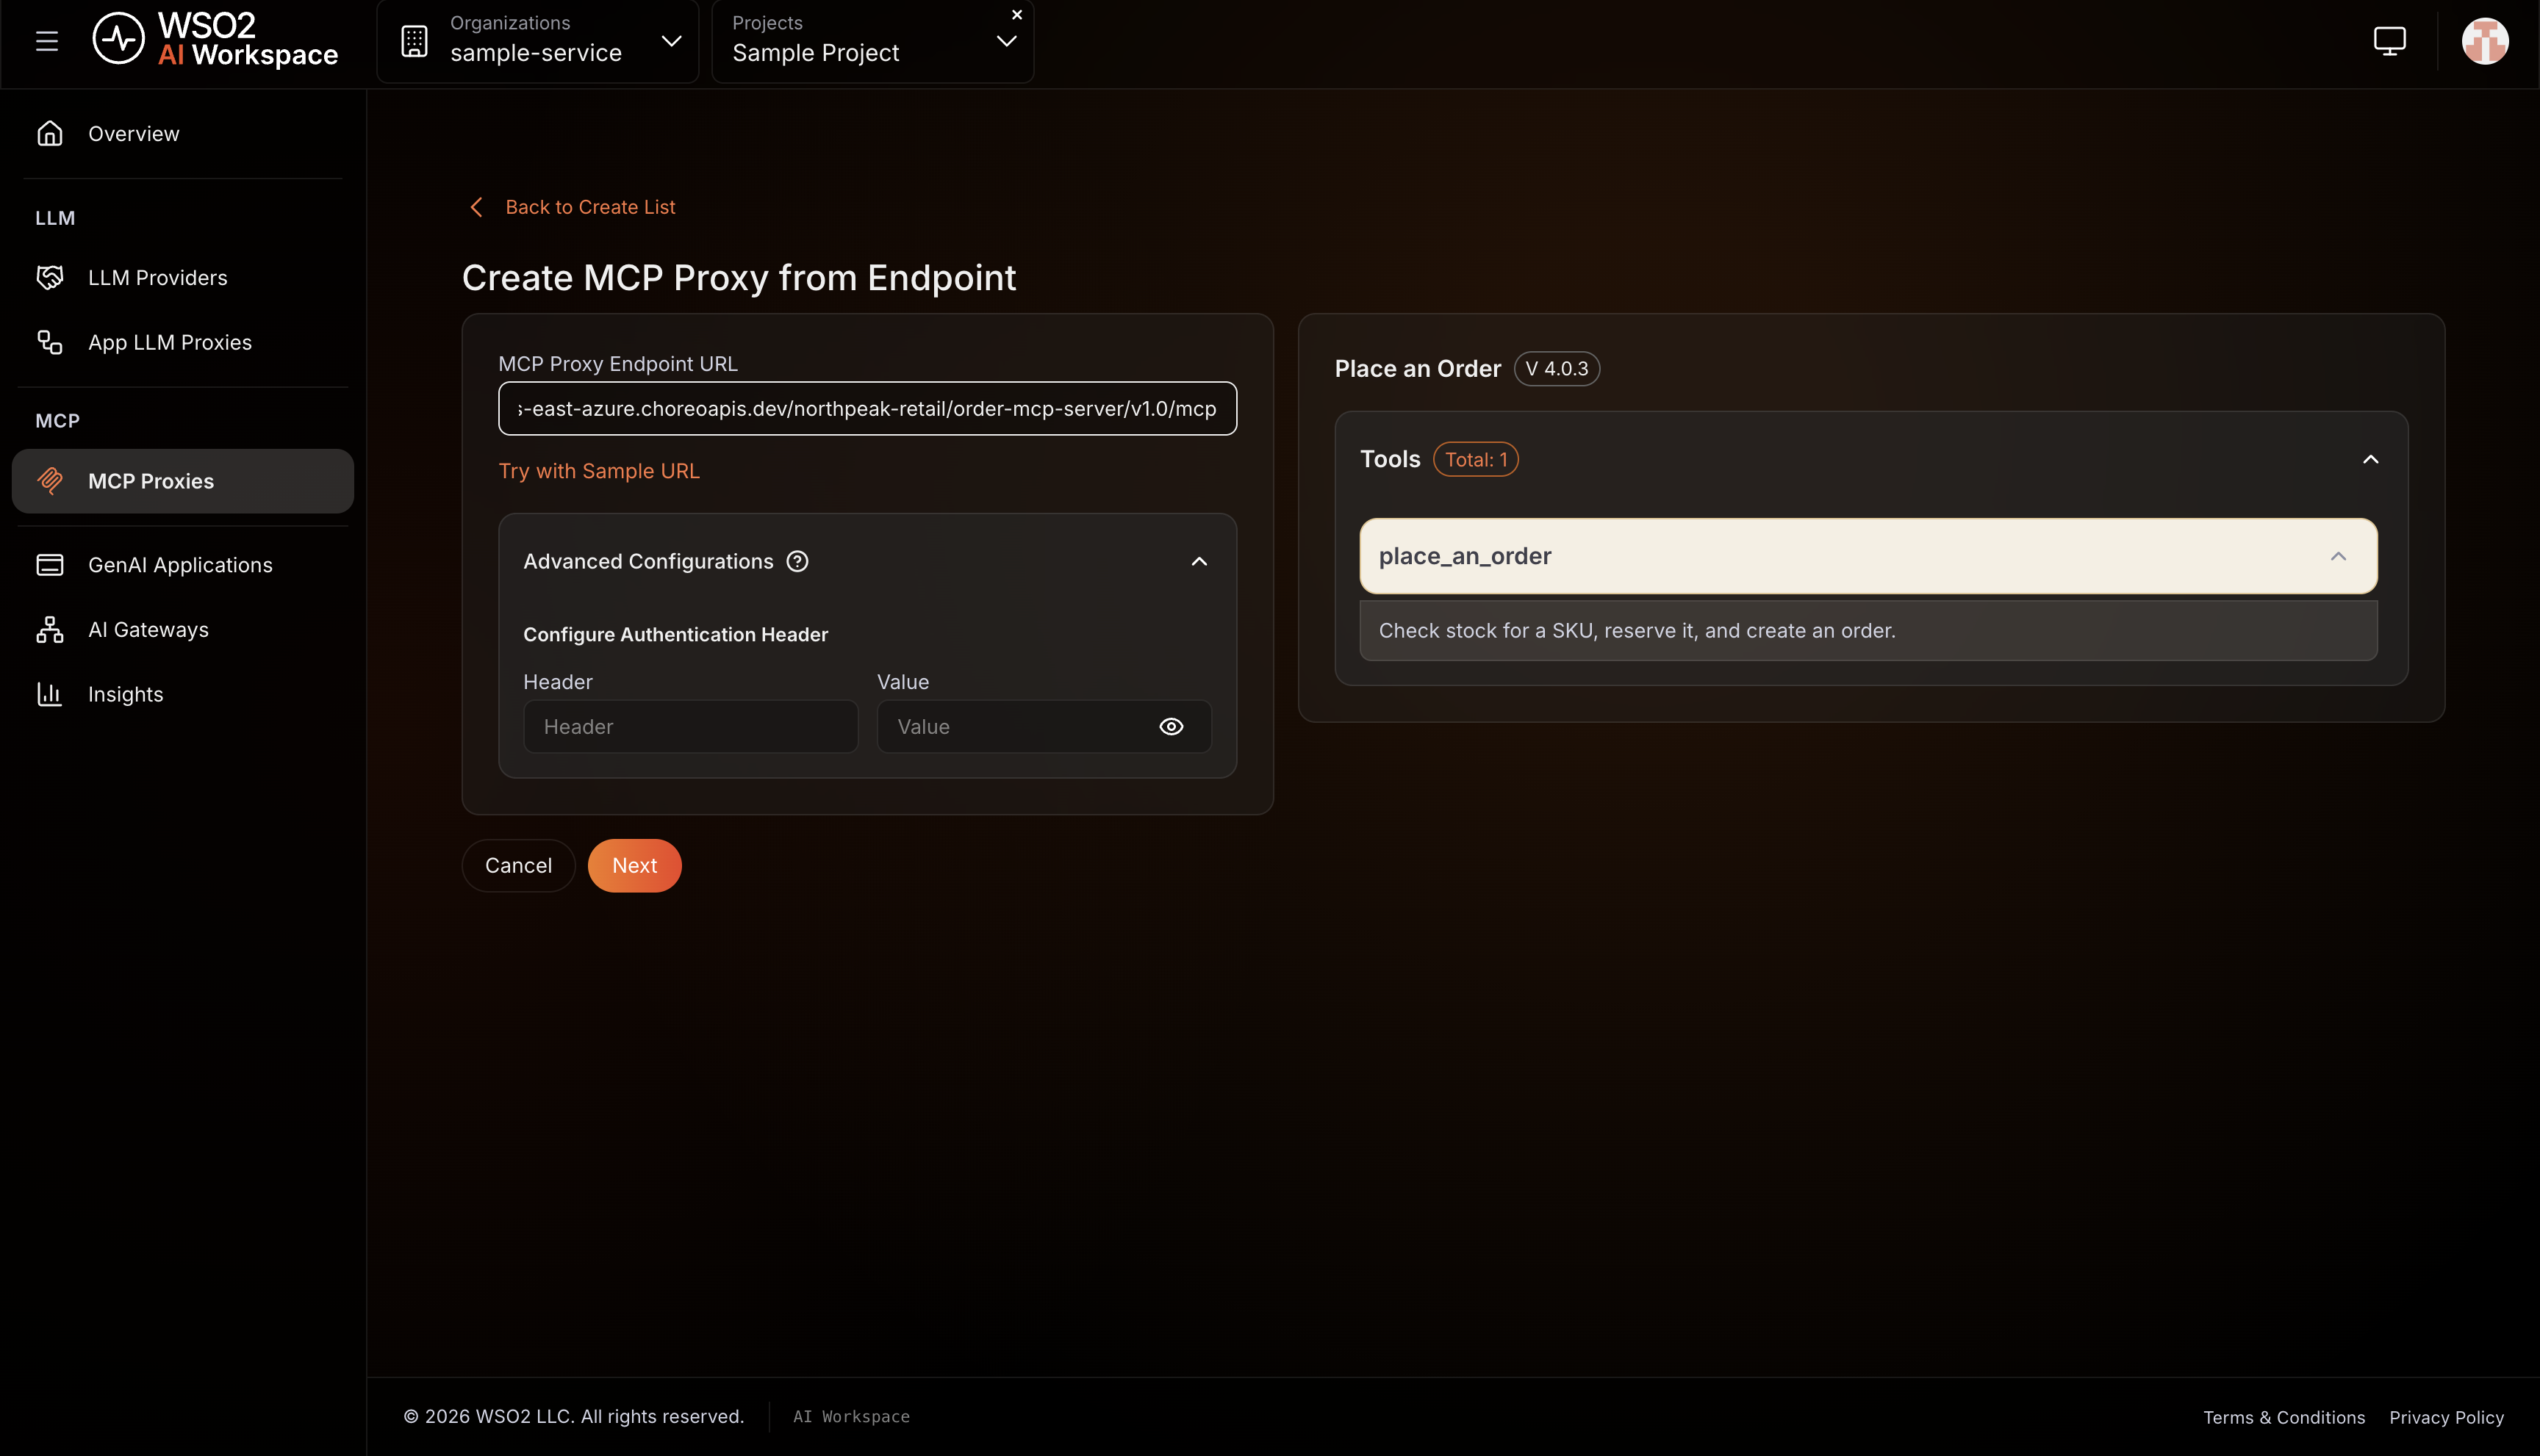
Task: Toggle visibility of the header Value
Action: point(1172,726)
